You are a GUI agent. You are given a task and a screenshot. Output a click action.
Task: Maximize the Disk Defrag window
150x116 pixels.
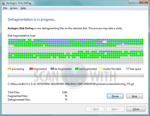pos(137,2)
